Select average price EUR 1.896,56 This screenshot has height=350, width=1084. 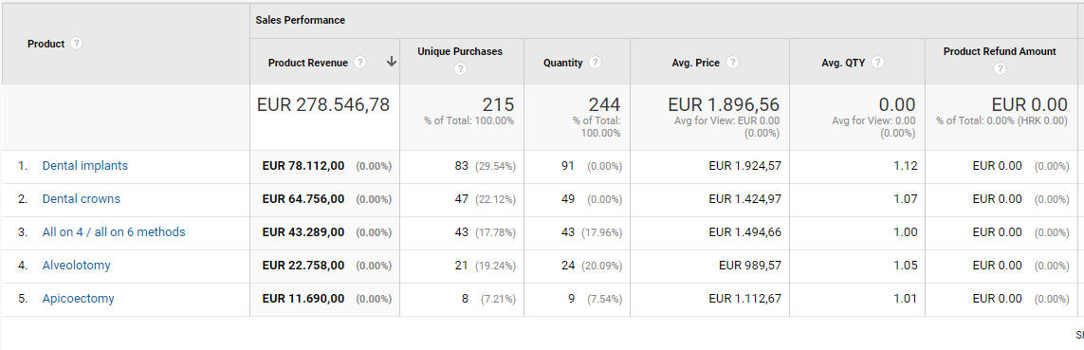[724, 105]
